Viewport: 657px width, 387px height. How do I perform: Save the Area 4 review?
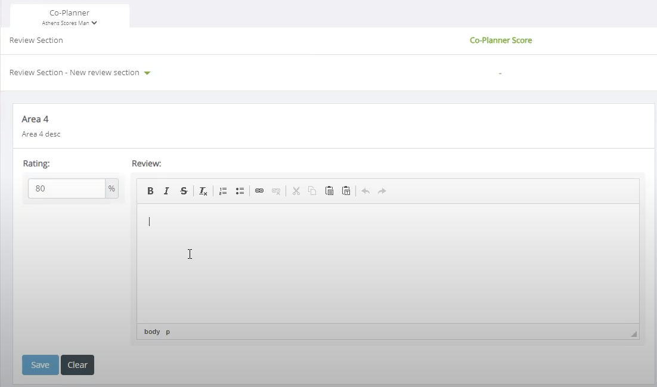(x=40, y=365)
